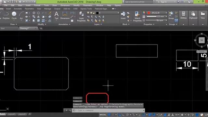
Task: Toggle lineweight display in status bar
Action: click(x=150, y=115)
